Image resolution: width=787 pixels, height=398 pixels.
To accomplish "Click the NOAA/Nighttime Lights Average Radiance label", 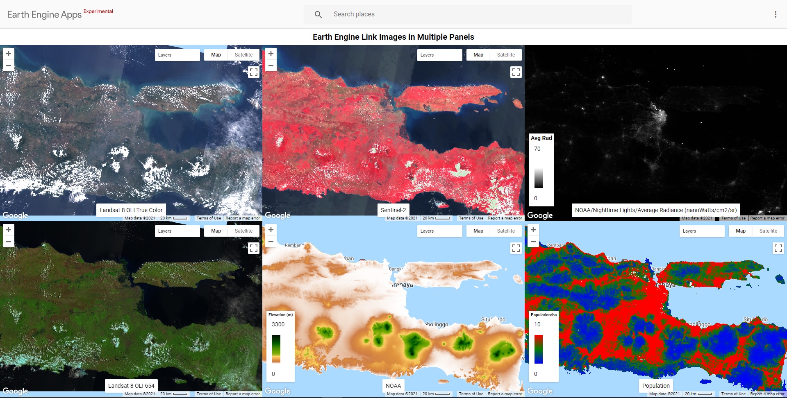I will pos(656,210).
